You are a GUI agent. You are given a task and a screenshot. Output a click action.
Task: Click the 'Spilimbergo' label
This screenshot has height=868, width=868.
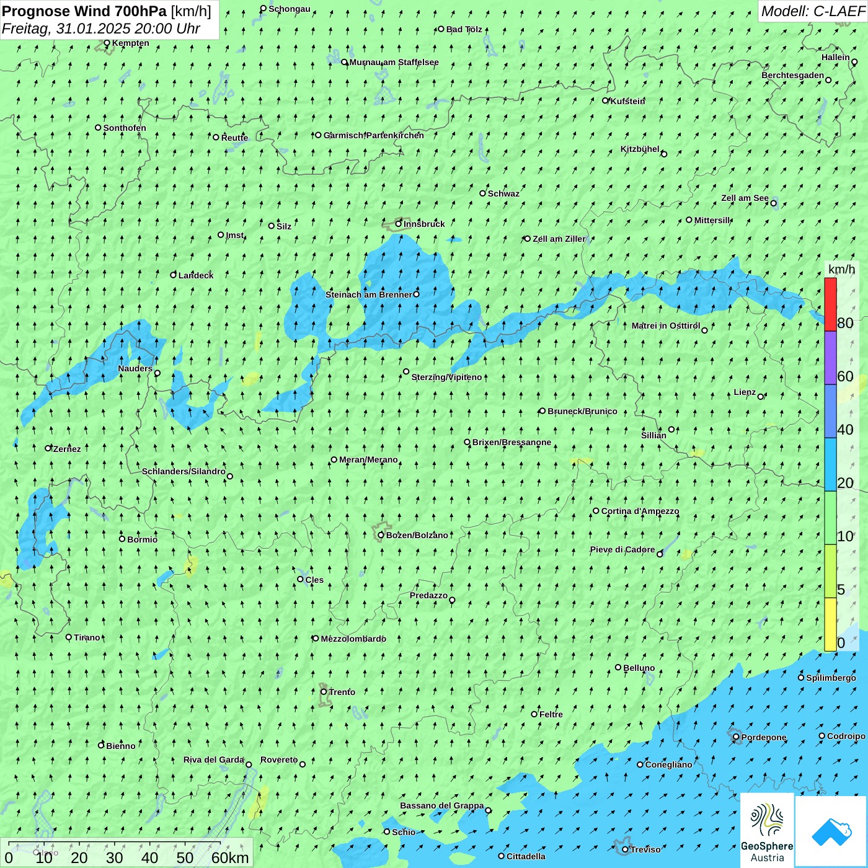(831, 678)
